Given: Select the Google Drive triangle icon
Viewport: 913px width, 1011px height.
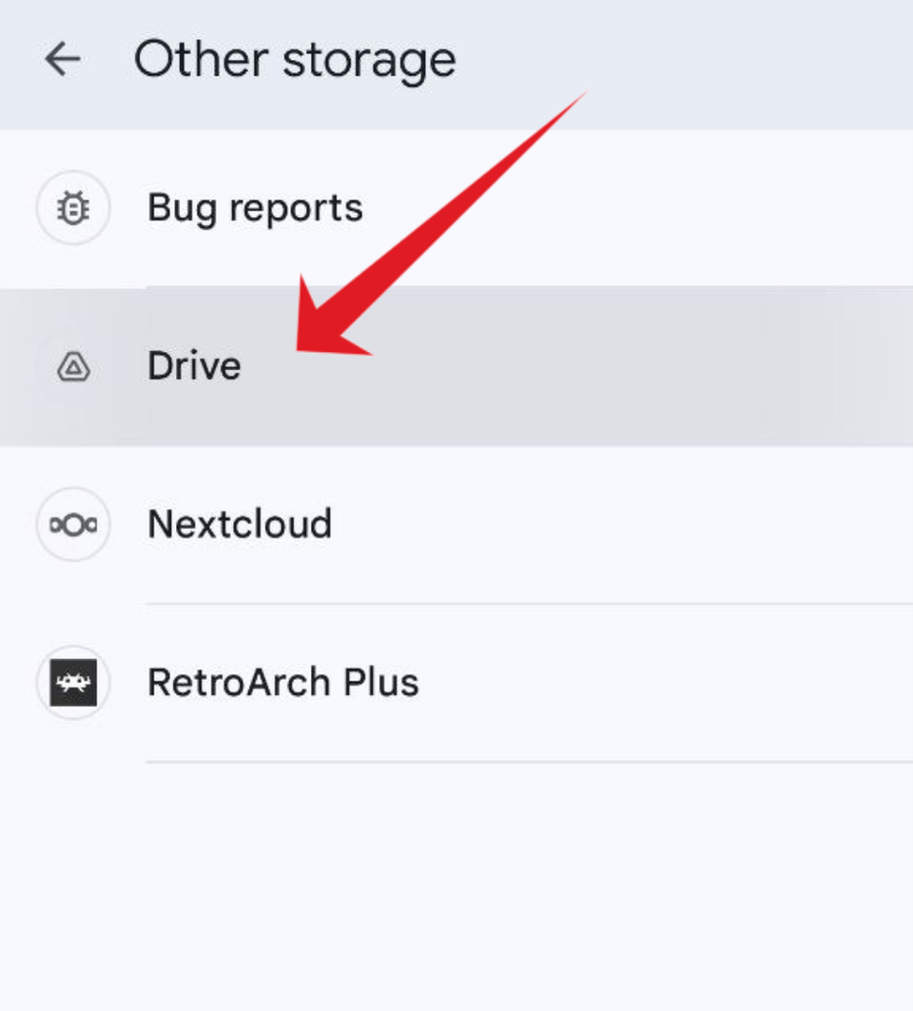Looking at the screenshot, I should pos(73,365).
